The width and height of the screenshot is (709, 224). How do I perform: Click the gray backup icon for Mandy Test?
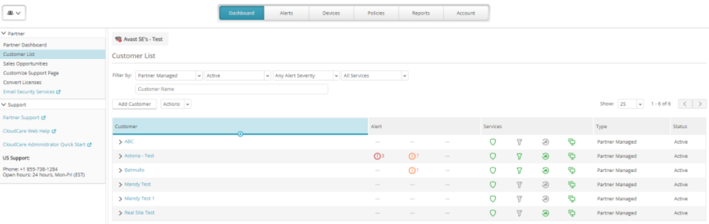[545, 185]
